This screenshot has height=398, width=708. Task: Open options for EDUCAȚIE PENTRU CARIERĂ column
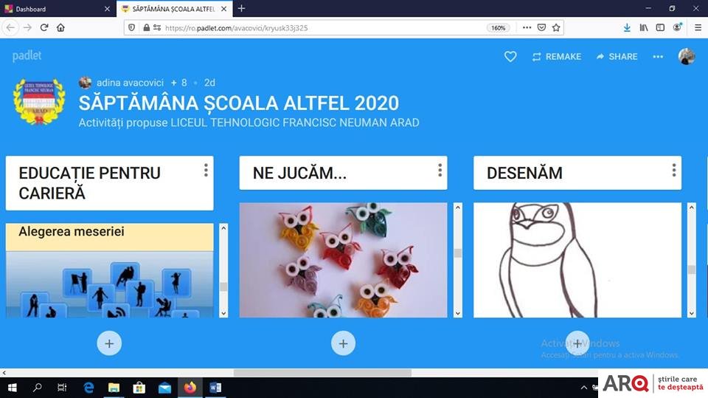[x=206, y=170]
